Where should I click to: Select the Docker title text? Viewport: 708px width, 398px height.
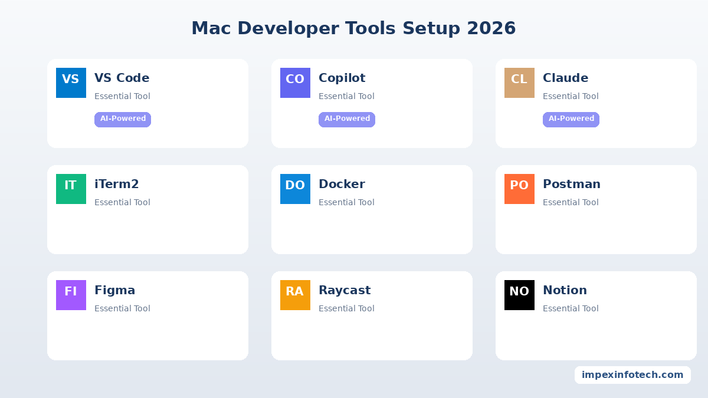(342, 184)
